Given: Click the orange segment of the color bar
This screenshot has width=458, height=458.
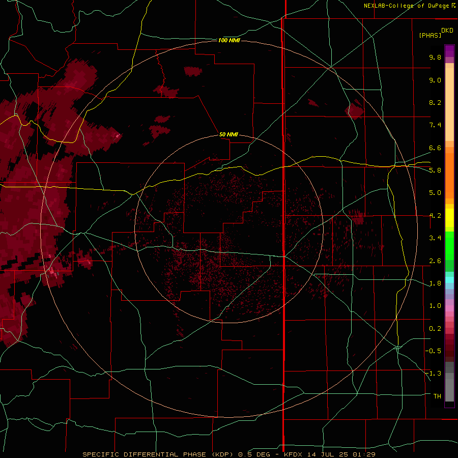Looking at the screenshot, I should point(449,175).
